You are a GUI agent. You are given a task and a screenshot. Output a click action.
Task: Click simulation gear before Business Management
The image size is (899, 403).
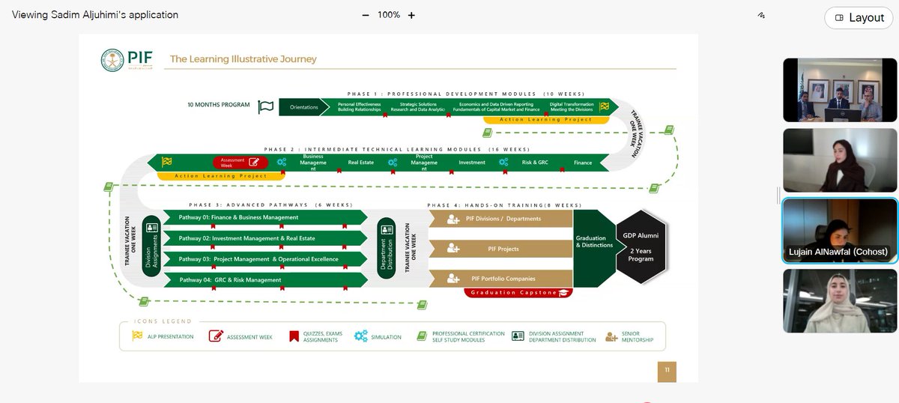[282, 162]
